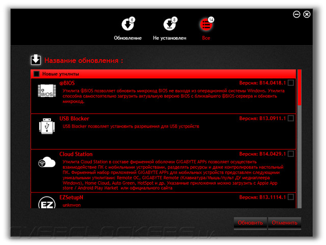
Task: Click the Cloud Station description paragraph
Action: [x=173, y=175]
